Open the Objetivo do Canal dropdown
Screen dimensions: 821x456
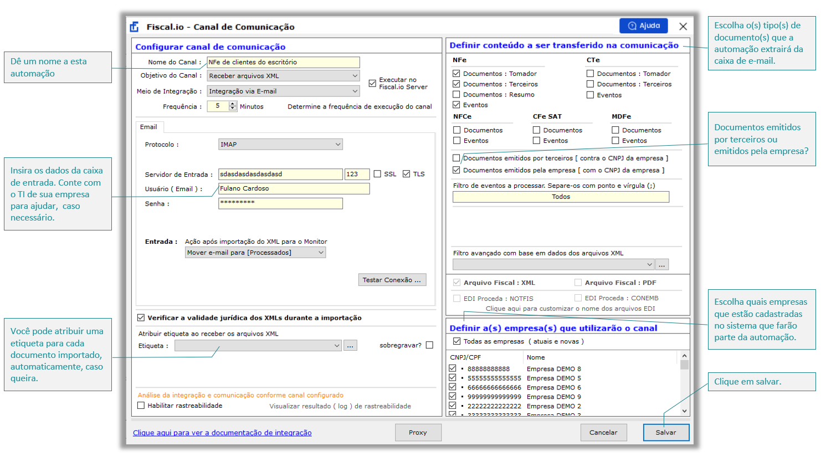tap(283, 76)
